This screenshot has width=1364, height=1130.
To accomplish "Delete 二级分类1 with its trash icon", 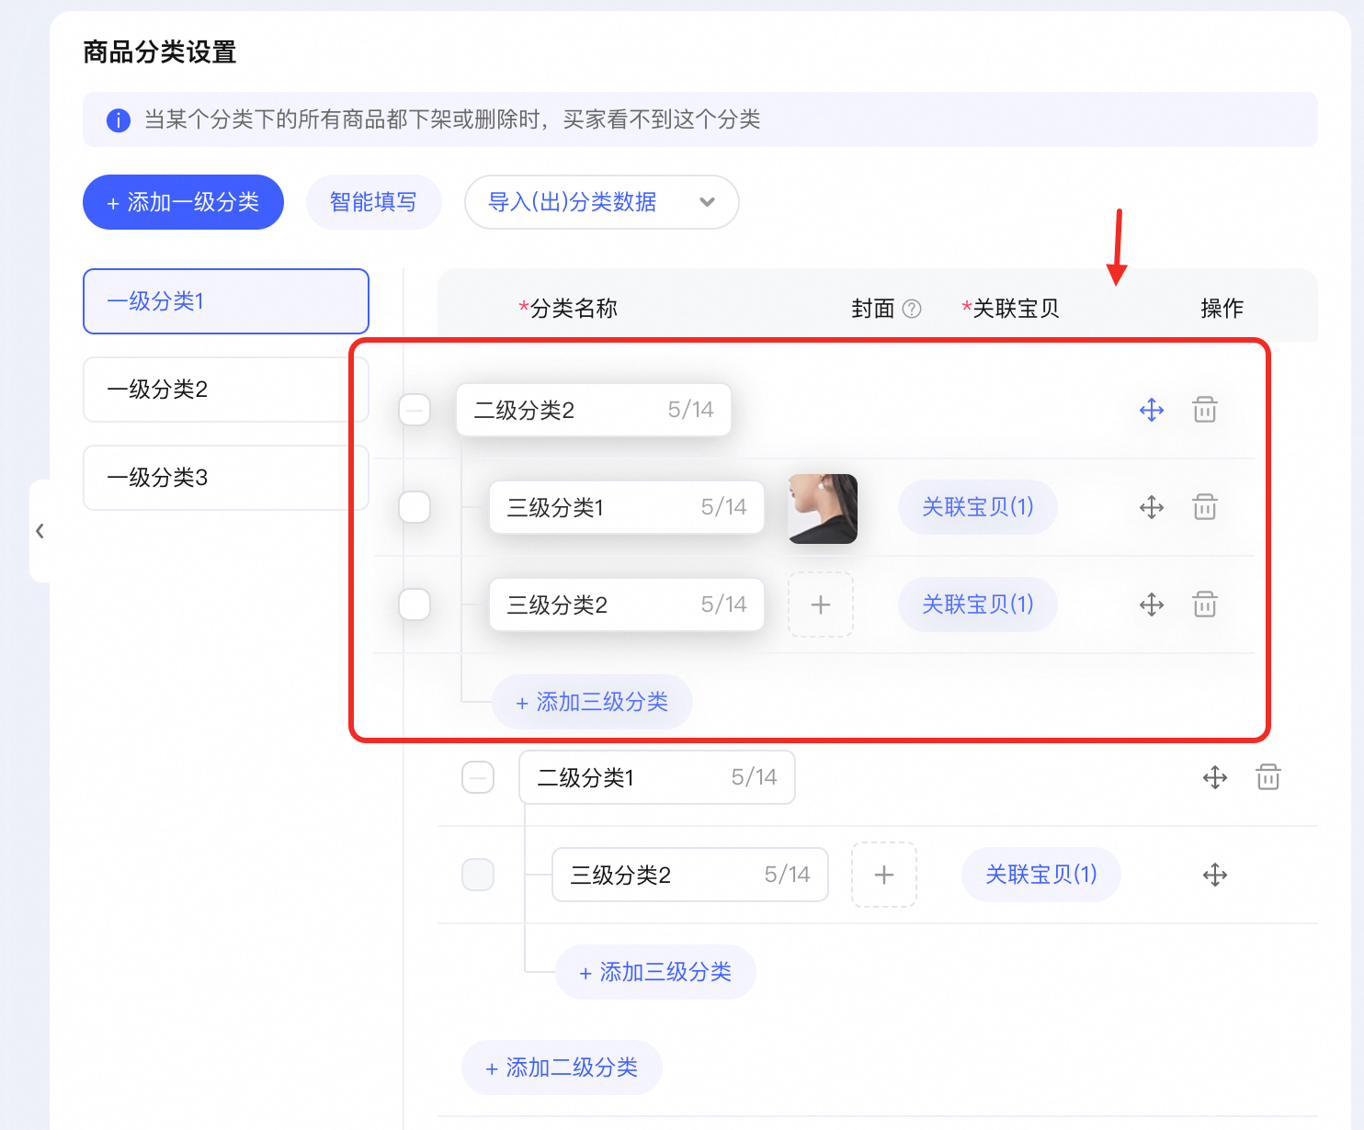I will [x=1268, y=777].
